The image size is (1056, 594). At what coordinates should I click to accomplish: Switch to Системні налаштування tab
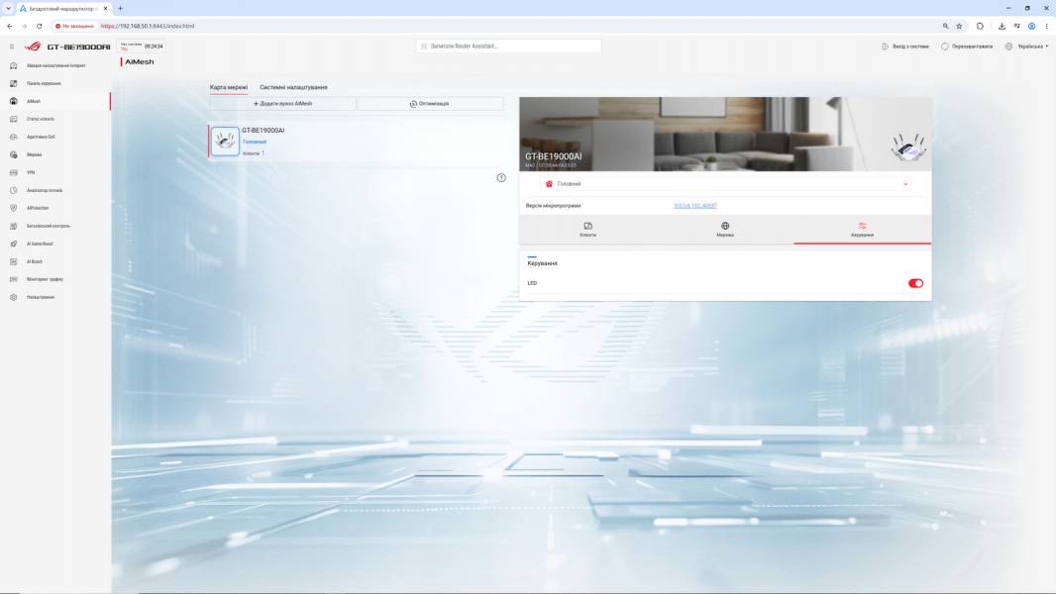click(x=293, y=87)
